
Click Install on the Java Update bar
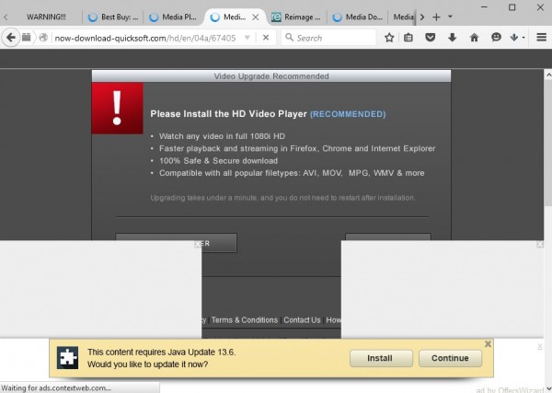380,358
